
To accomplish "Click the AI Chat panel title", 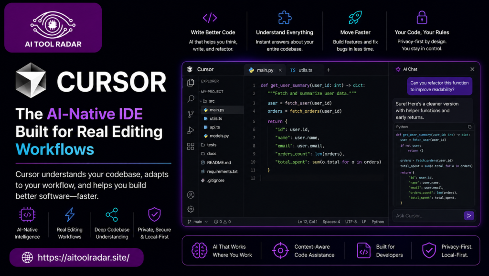I will coord(410,69).
